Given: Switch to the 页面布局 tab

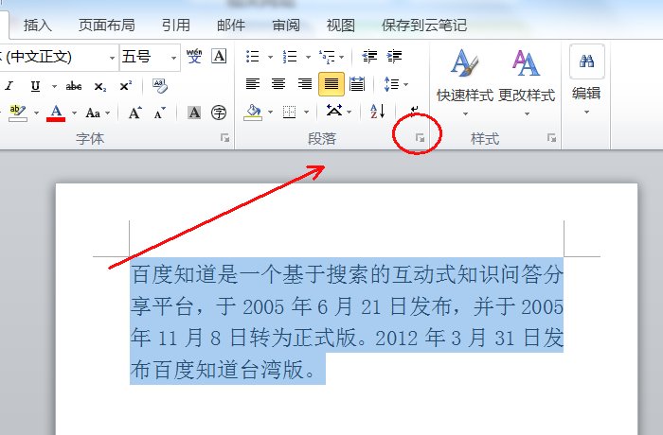Looking at the screenshot, I should [x=106, y=26].
